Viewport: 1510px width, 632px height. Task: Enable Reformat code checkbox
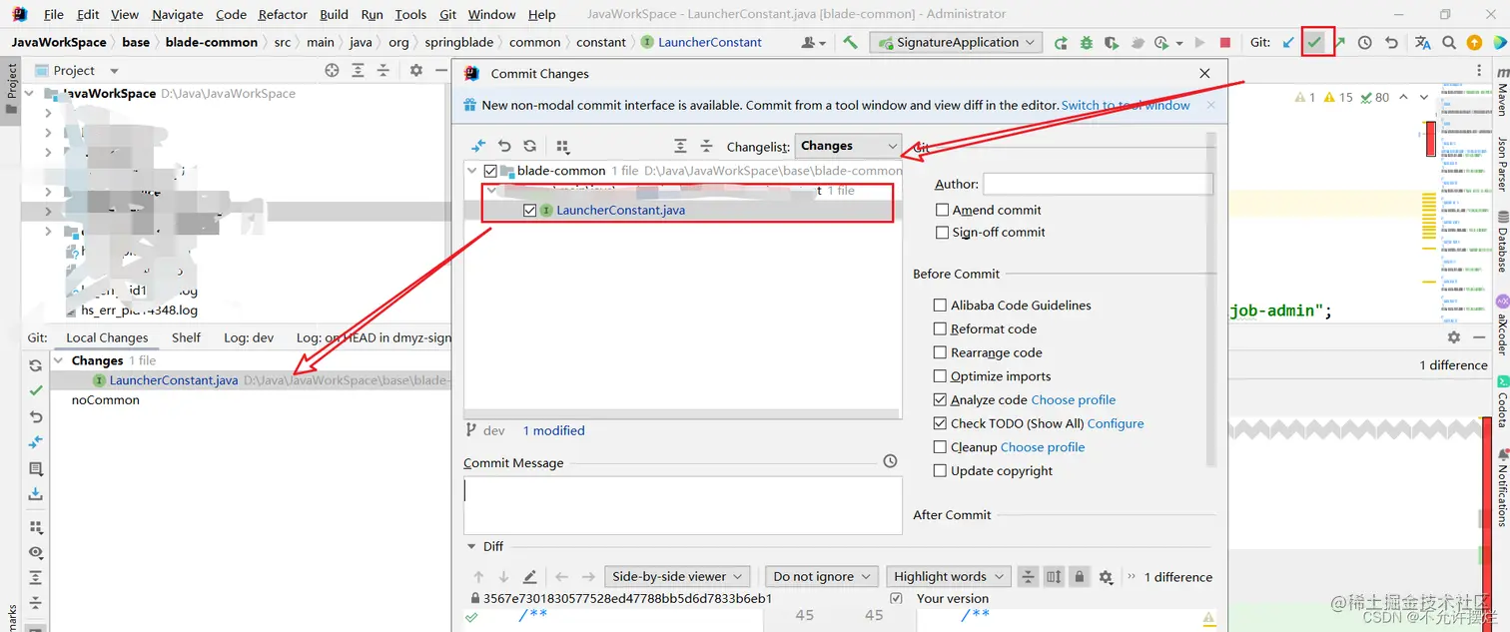pyautogui.click(x=940, y=328)
